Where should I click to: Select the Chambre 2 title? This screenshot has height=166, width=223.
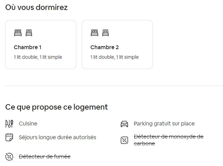click(x=104, y=47)
